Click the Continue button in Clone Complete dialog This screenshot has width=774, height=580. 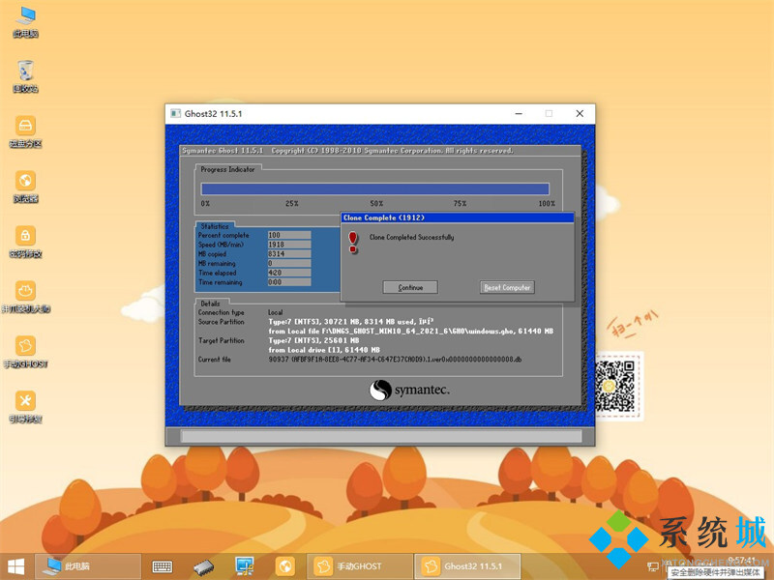point(410,287)
